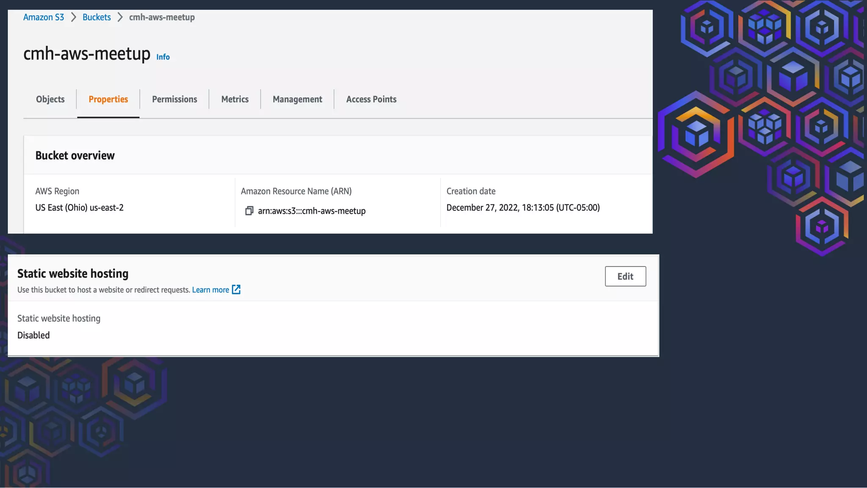Image resolution: width=867 pixels, height=488 pixels.
Task: Click the Disabled hosting status text
Action: (x=33, y=335)
